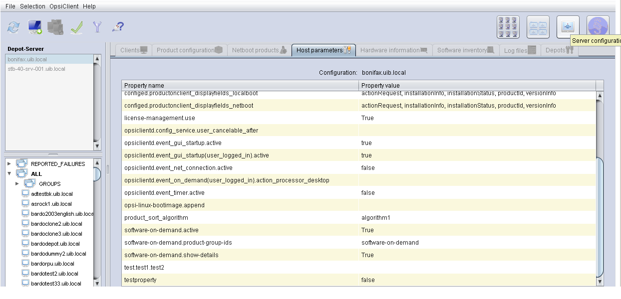
Task: Select the product_sort_algorithm property
Action: [x=240, y=218]
